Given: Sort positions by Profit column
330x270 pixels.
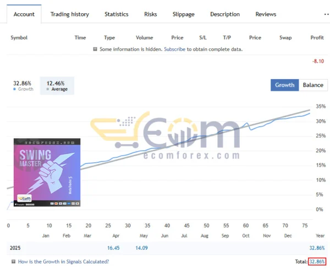Looking at the screenshot, I should click(x=317, y=38).
